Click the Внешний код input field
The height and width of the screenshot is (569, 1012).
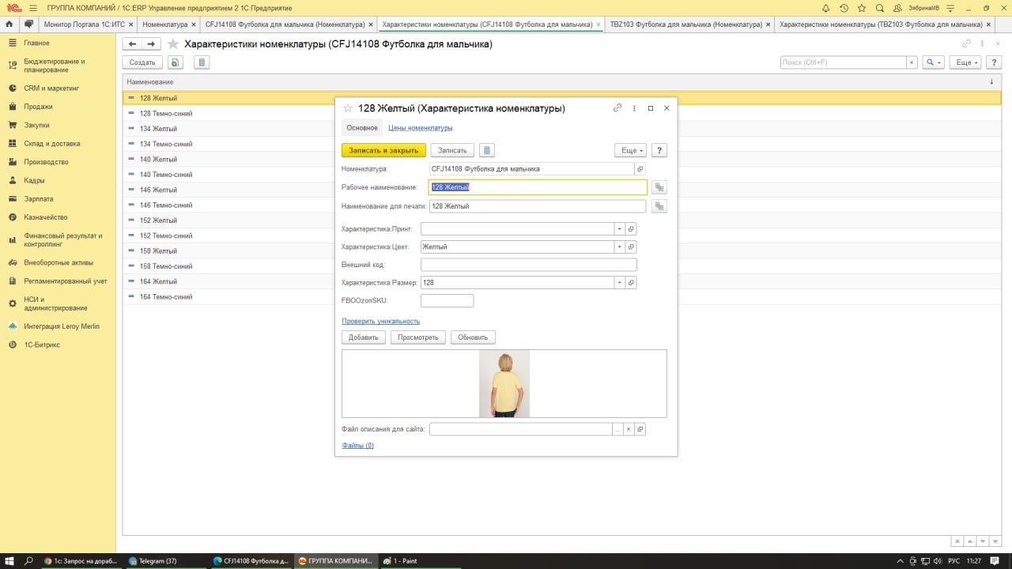(528, 265)
